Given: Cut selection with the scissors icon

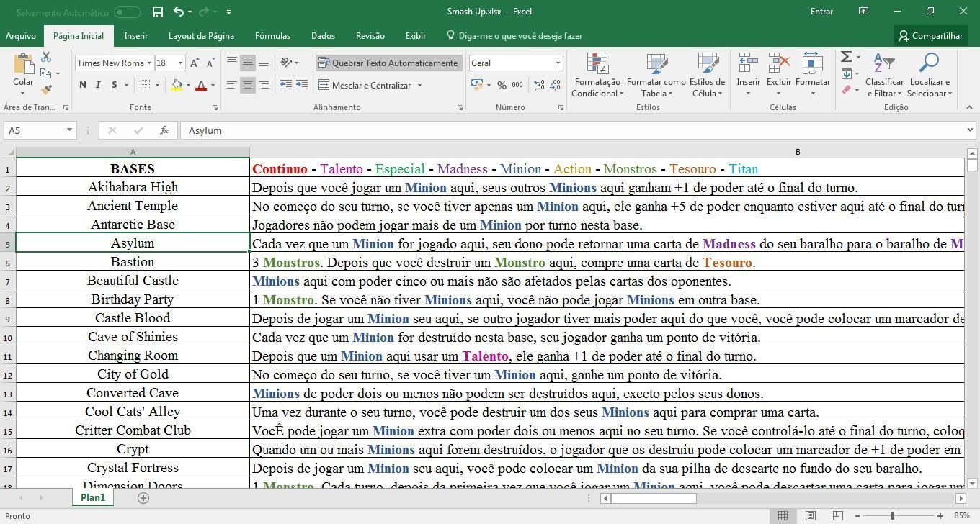Looking at the screenshot, I should click(x=46, y=57).
